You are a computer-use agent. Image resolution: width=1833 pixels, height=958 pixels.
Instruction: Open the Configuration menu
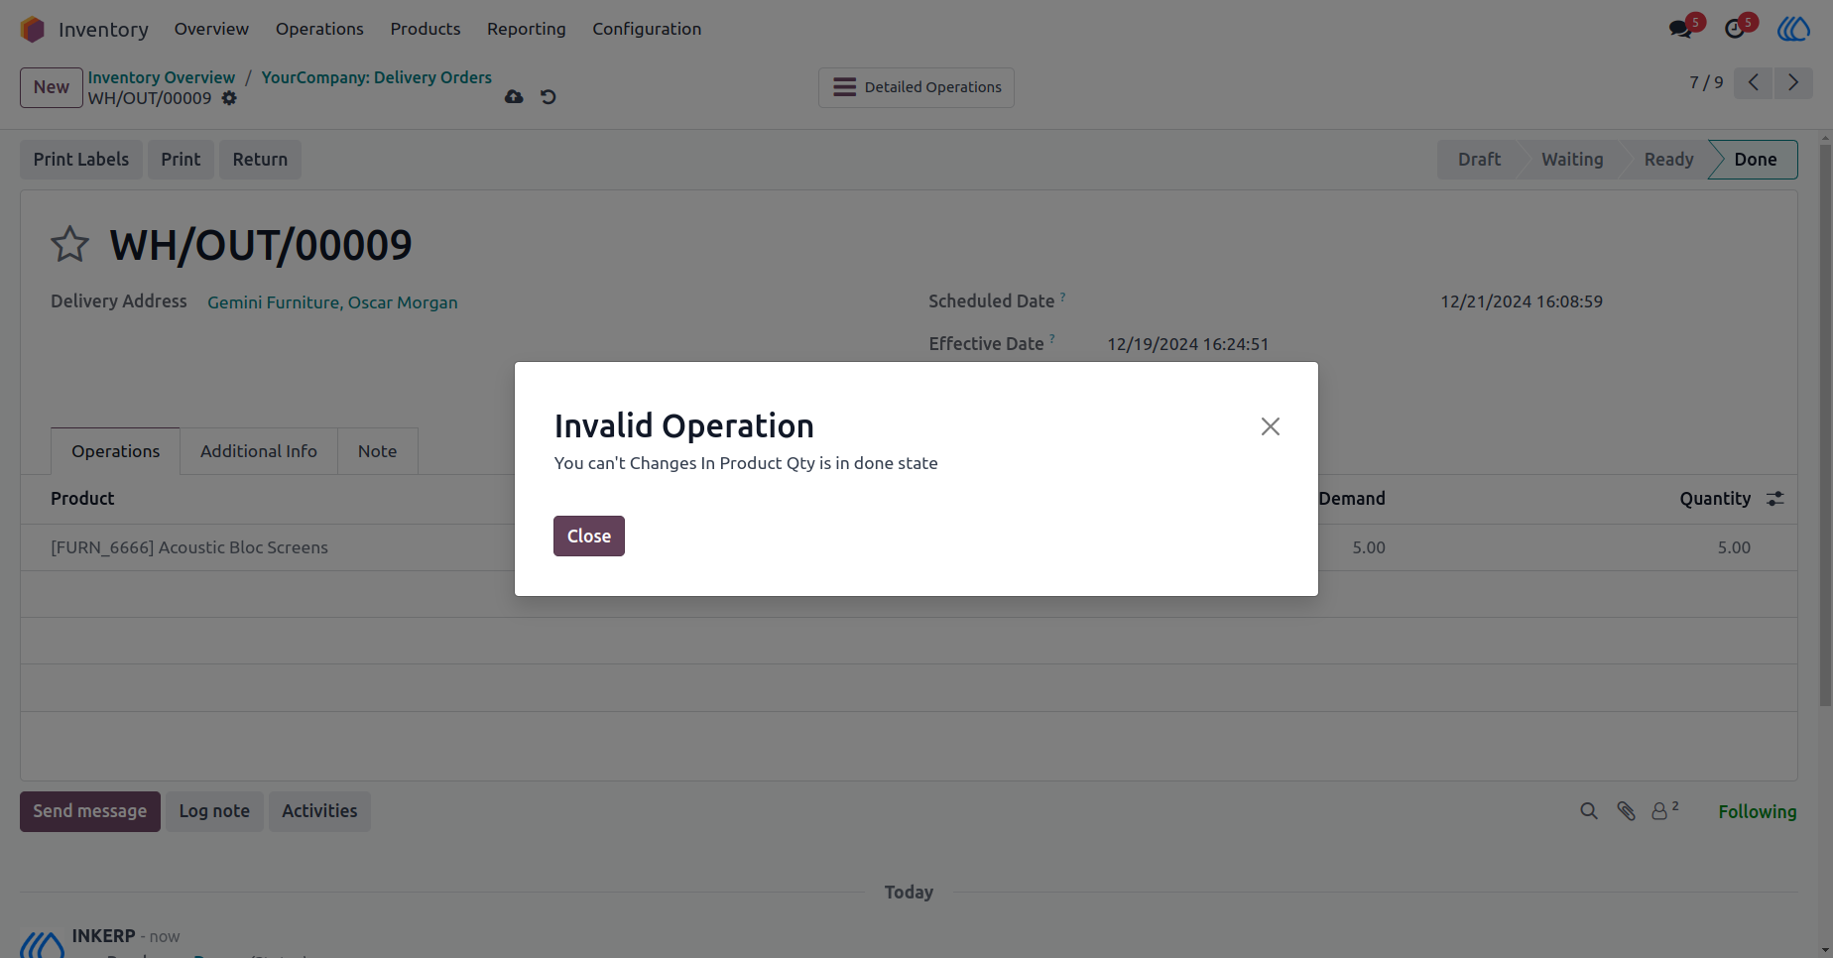click(647, 29)
